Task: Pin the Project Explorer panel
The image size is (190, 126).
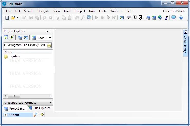Action: [x=47, y=31]
